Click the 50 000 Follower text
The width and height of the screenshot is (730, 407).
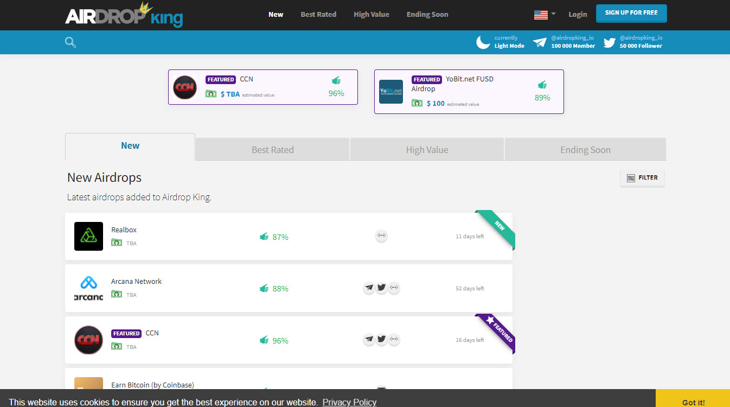click(641, 46)
